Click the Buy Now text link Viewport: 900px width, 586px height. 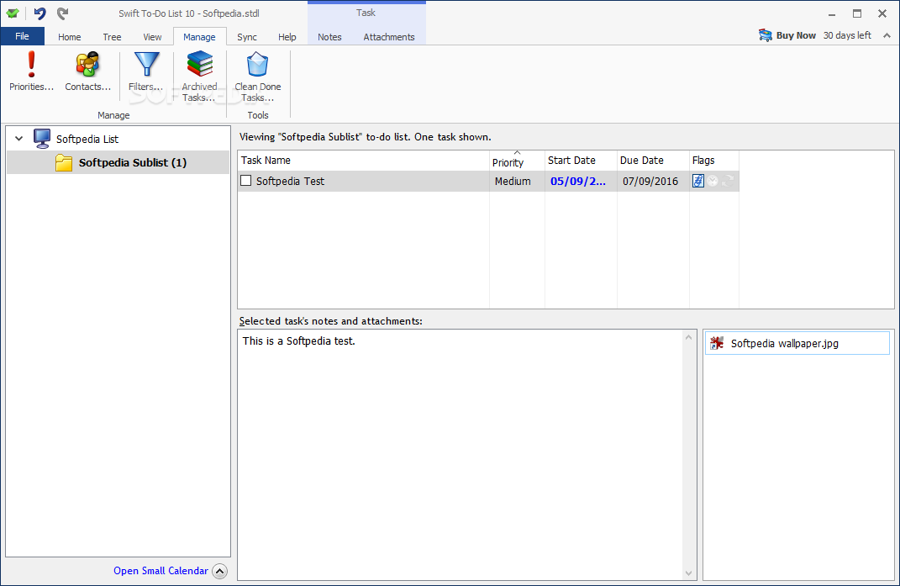tap(796, 35)
